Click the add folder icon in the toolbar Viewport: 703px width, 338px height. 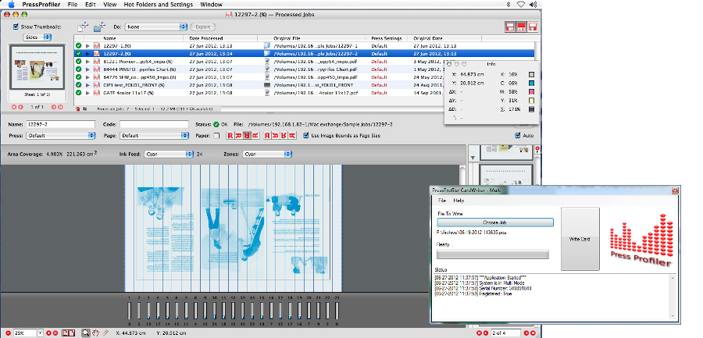coord(99,27)
